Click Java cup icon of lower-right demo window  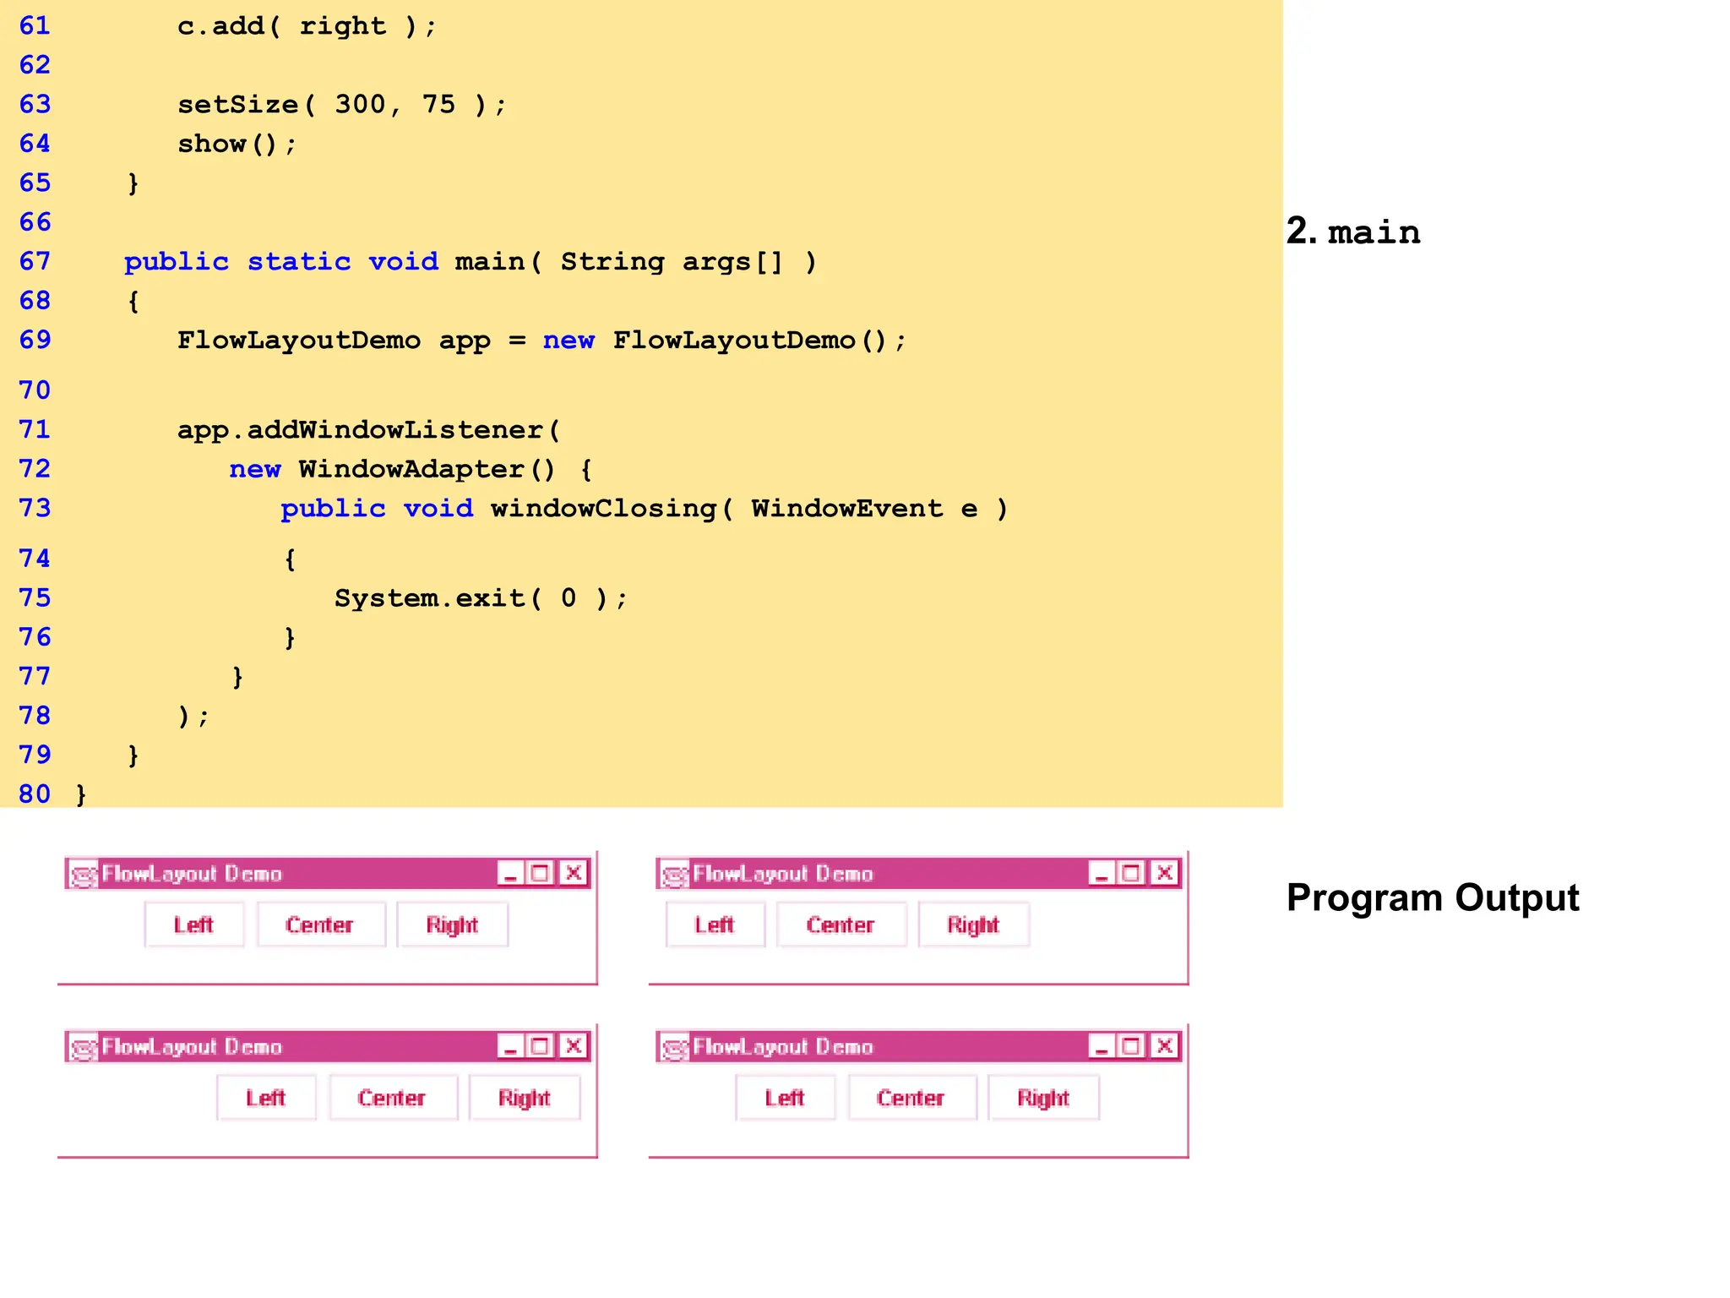pyautogui.click(x=675, y=1048)
